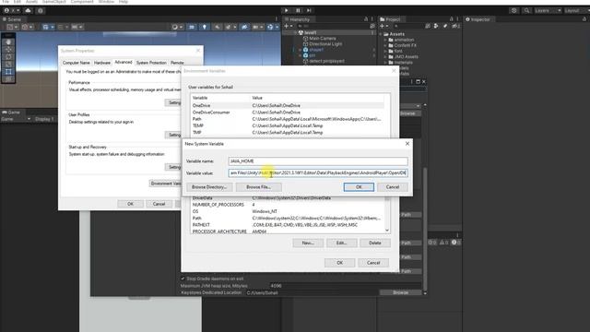
Task: Select the Scale tool
Action: [8, 65]
